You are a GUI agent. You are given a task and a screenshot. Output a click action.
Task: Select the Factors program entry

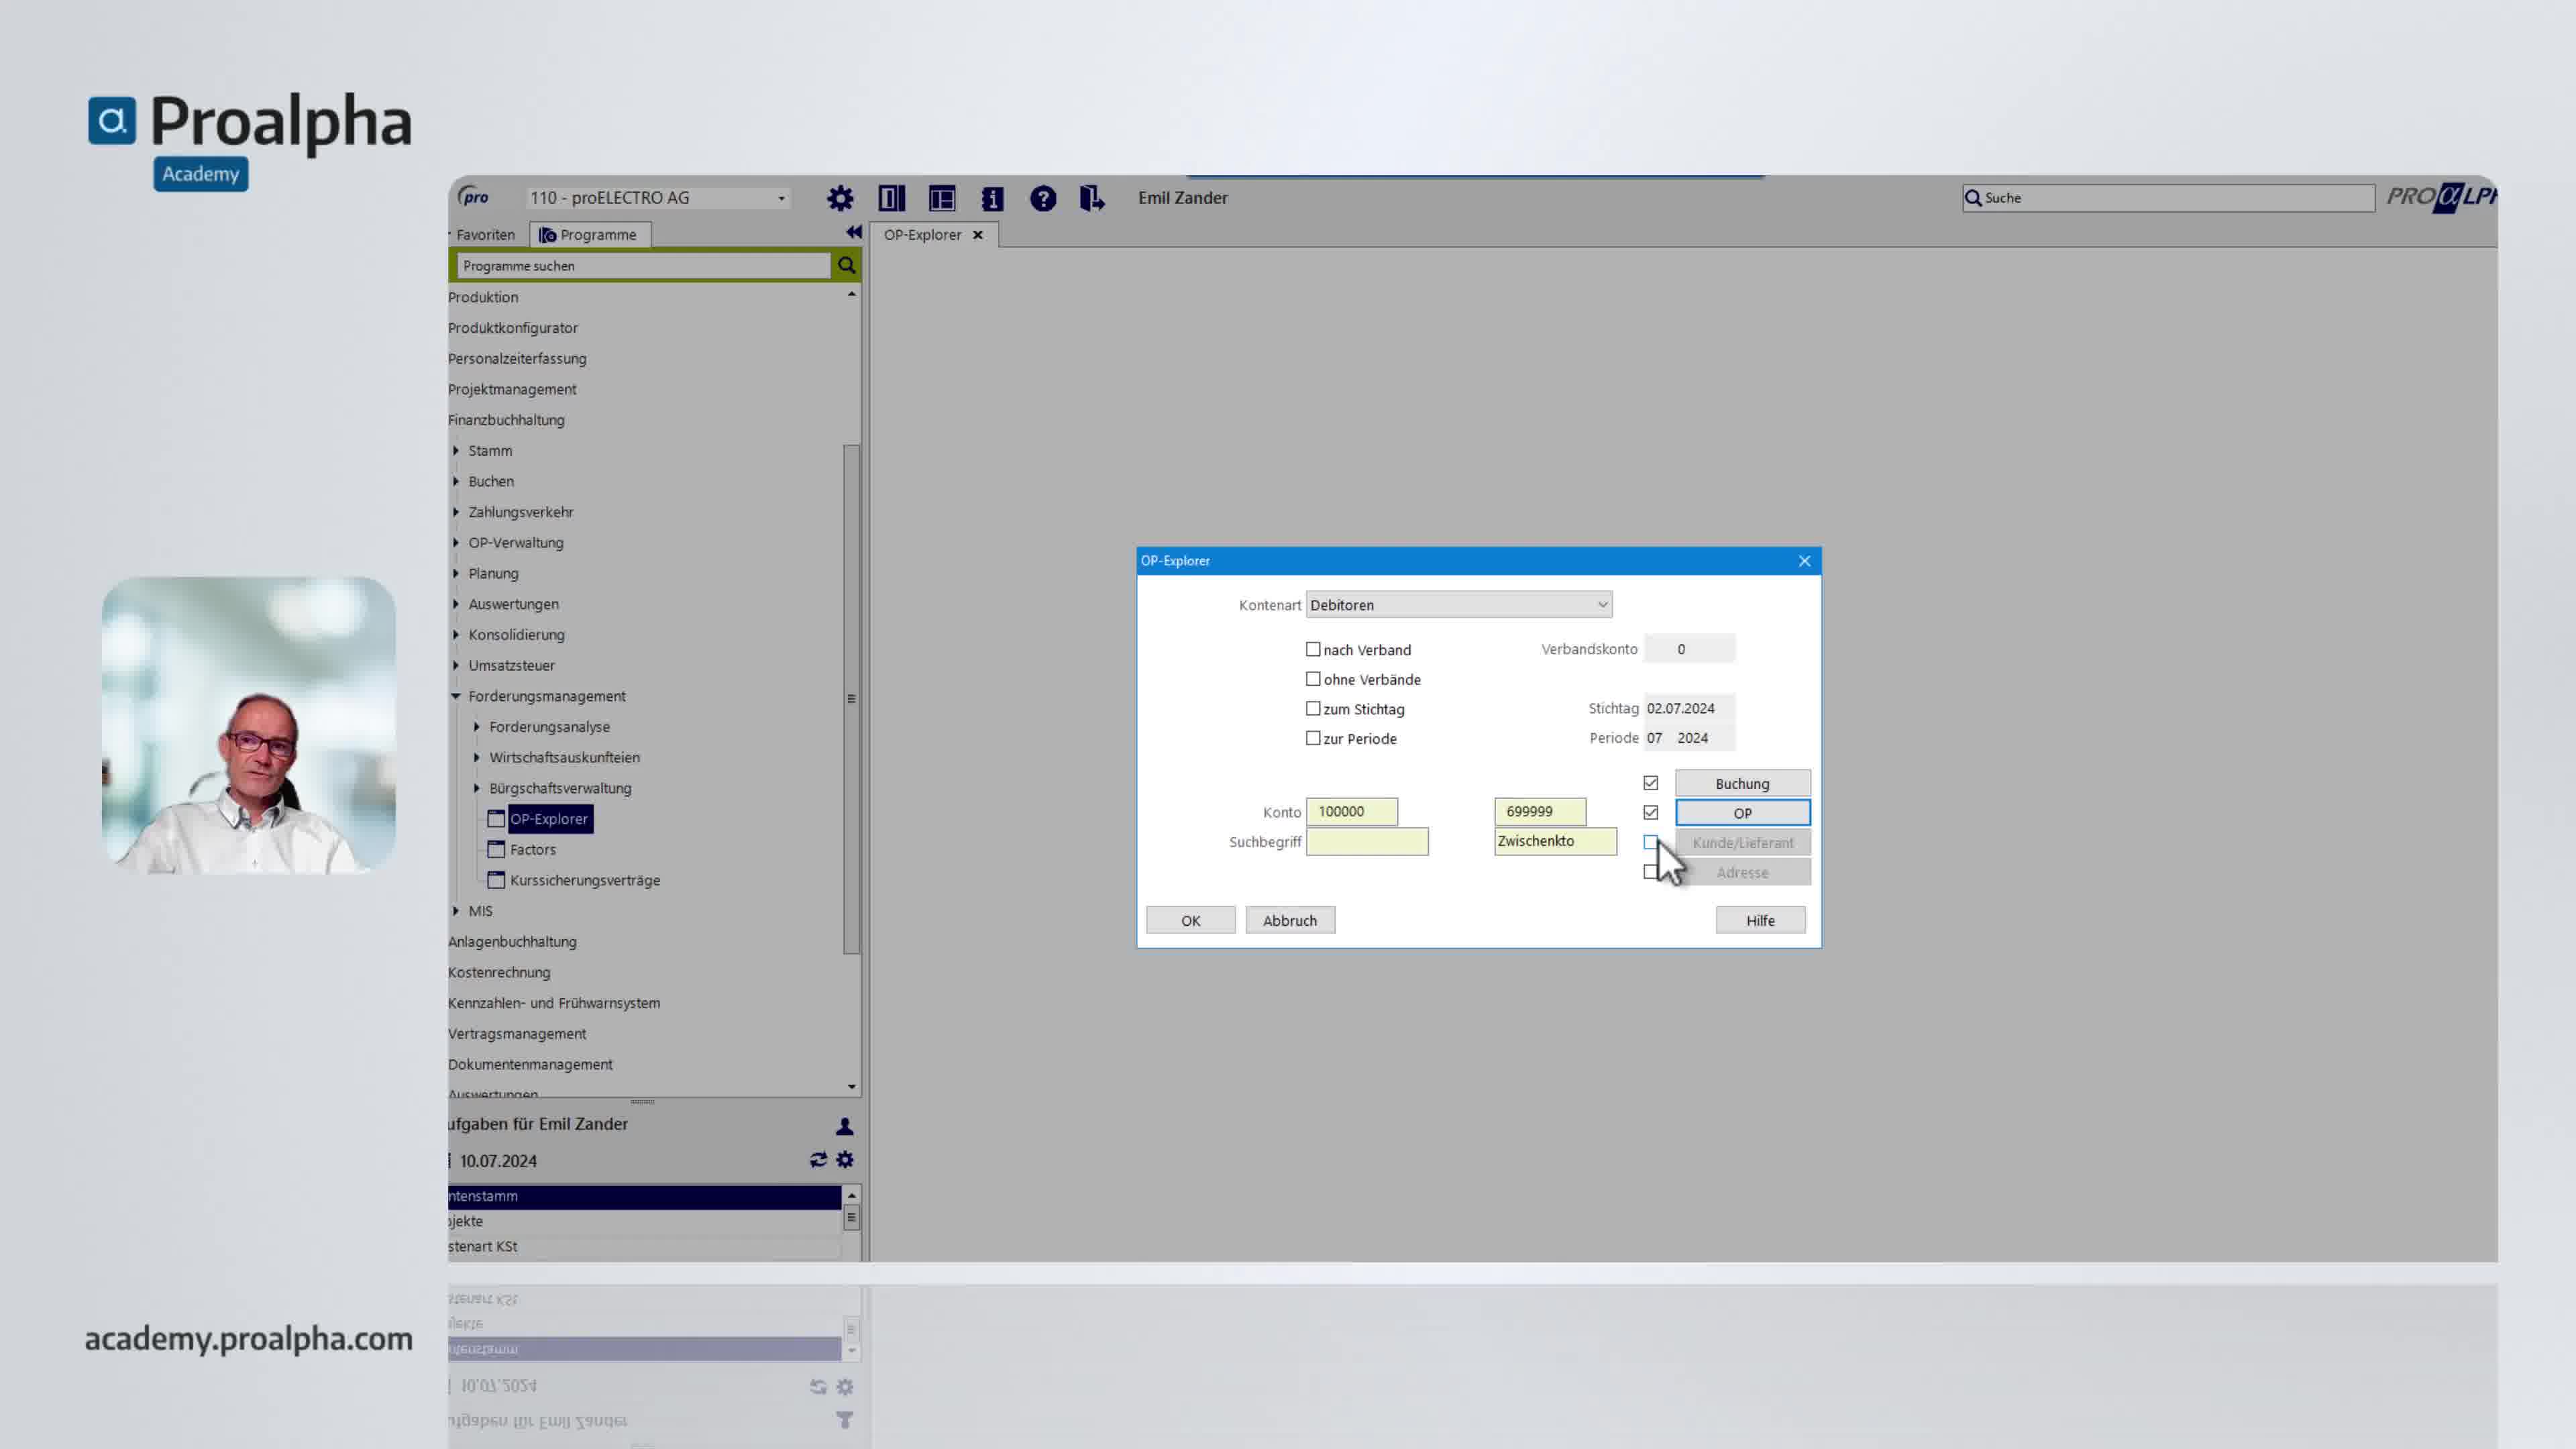pos(533,849)
